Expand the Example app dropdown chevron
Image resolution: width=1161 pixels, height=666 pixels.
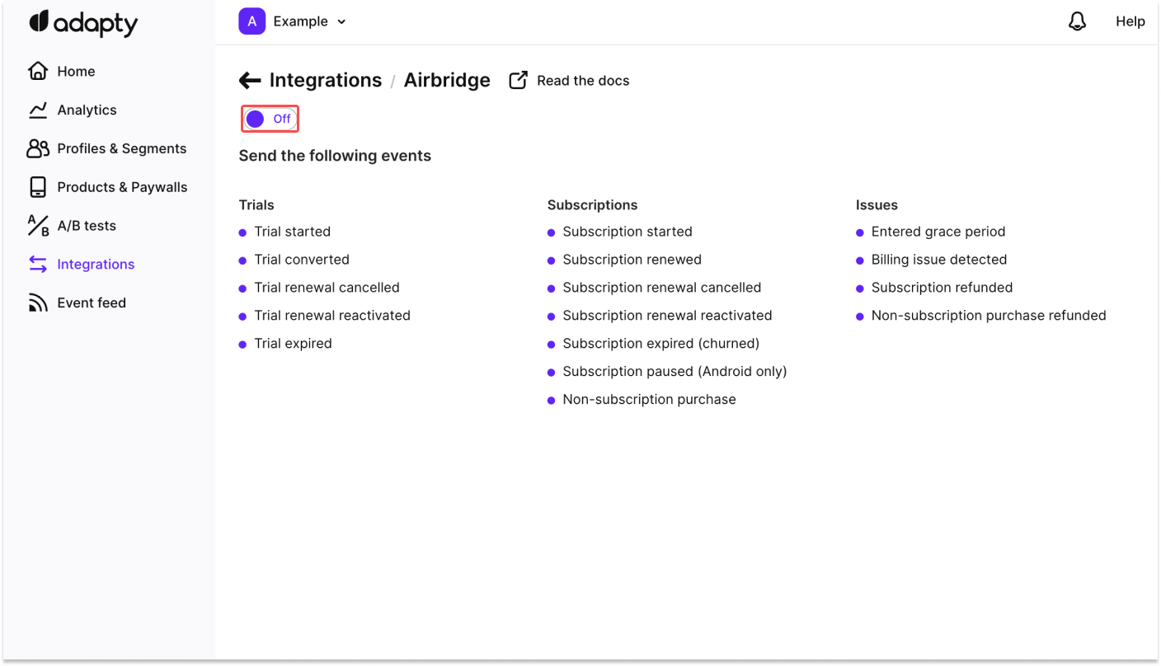point(341,22)
